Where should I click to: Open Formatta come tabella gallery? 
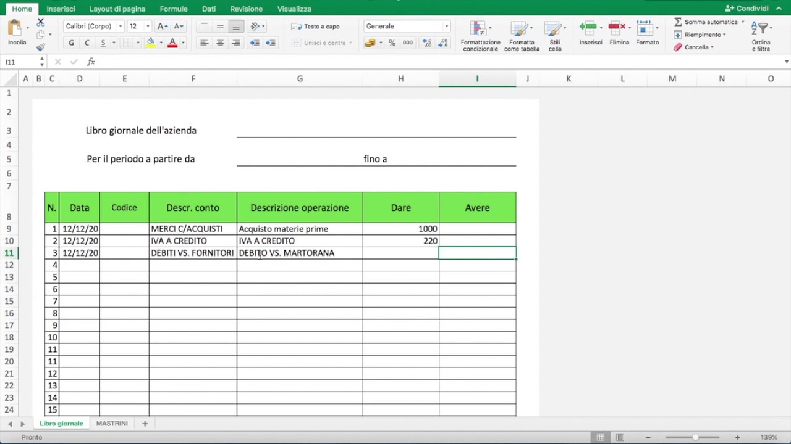point(522,36)
